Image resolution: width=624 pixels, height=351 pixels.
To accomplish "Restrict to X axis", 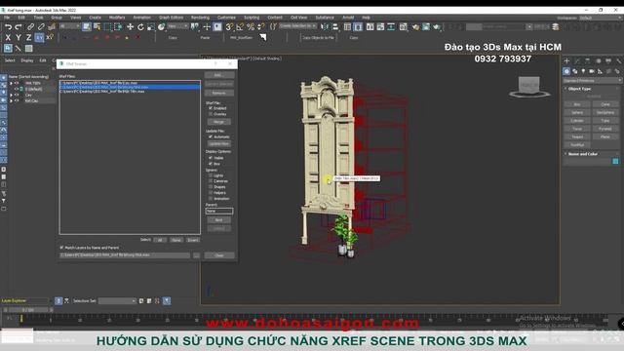I will [x=8, y=37].
